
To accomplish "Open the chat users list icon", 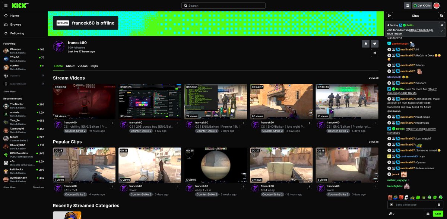I will pos(441,16).
